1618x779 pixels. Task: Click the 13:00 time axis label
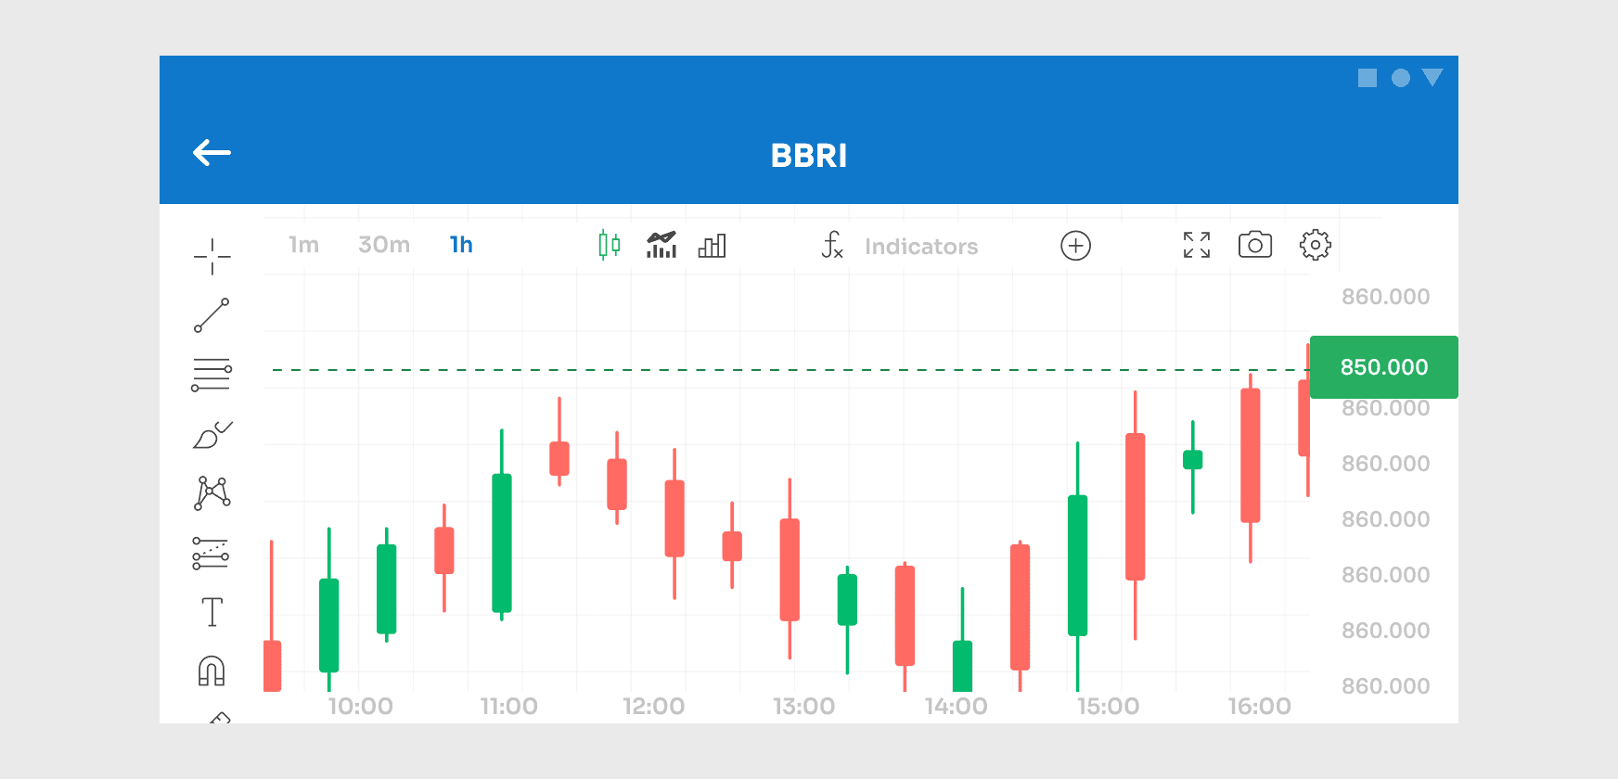coord(804,707)
